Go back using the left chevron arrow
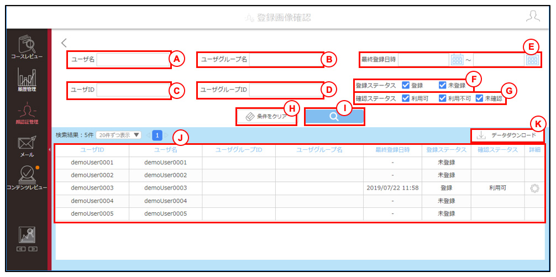Screen dimensions: 556x277 coord(64,43)
